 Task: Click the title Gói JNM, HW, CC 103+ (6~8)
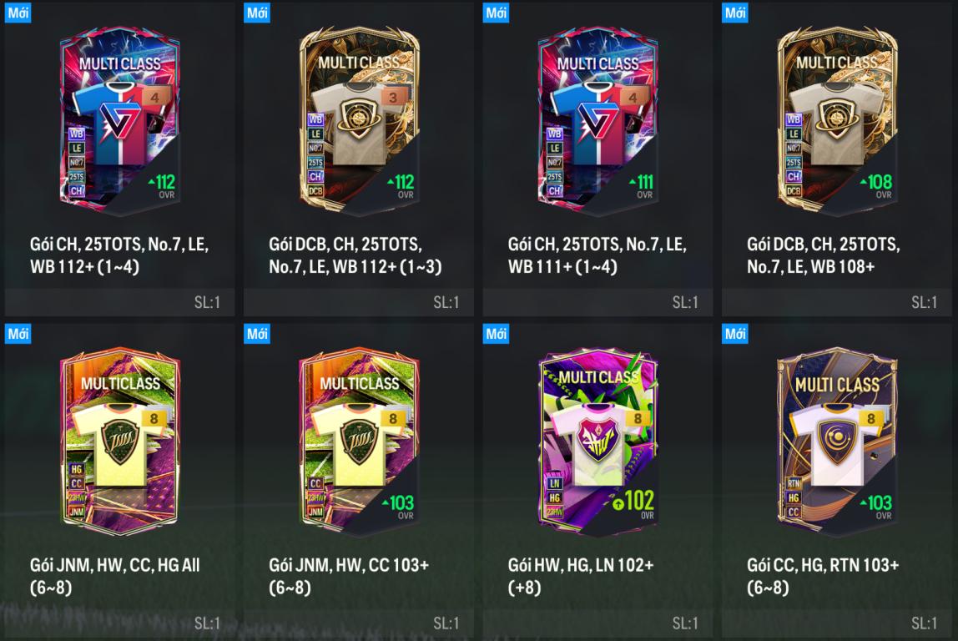pos(349,576)
